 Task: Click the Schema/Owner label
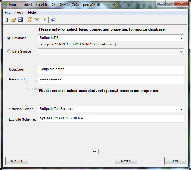click(x=21, y=109)
